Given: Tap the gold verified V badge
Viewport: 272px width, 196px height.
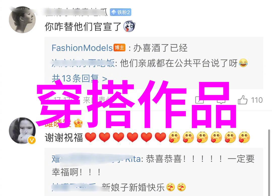Looking at the screenshot, I should tap(32, 140).
